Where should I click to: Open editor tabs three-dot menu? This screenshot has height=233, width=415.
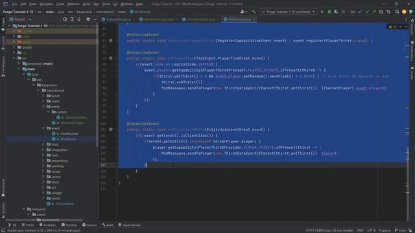(x=406, y=19)
